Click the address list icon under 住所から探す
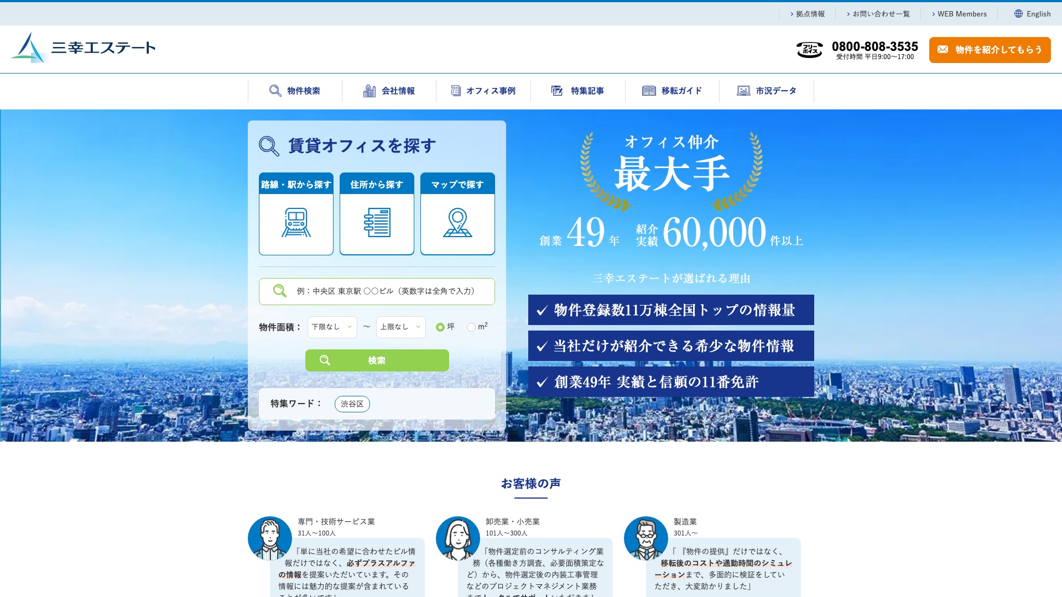The width and height of the screenshot is (1062, 597). [x=377, y=222]
